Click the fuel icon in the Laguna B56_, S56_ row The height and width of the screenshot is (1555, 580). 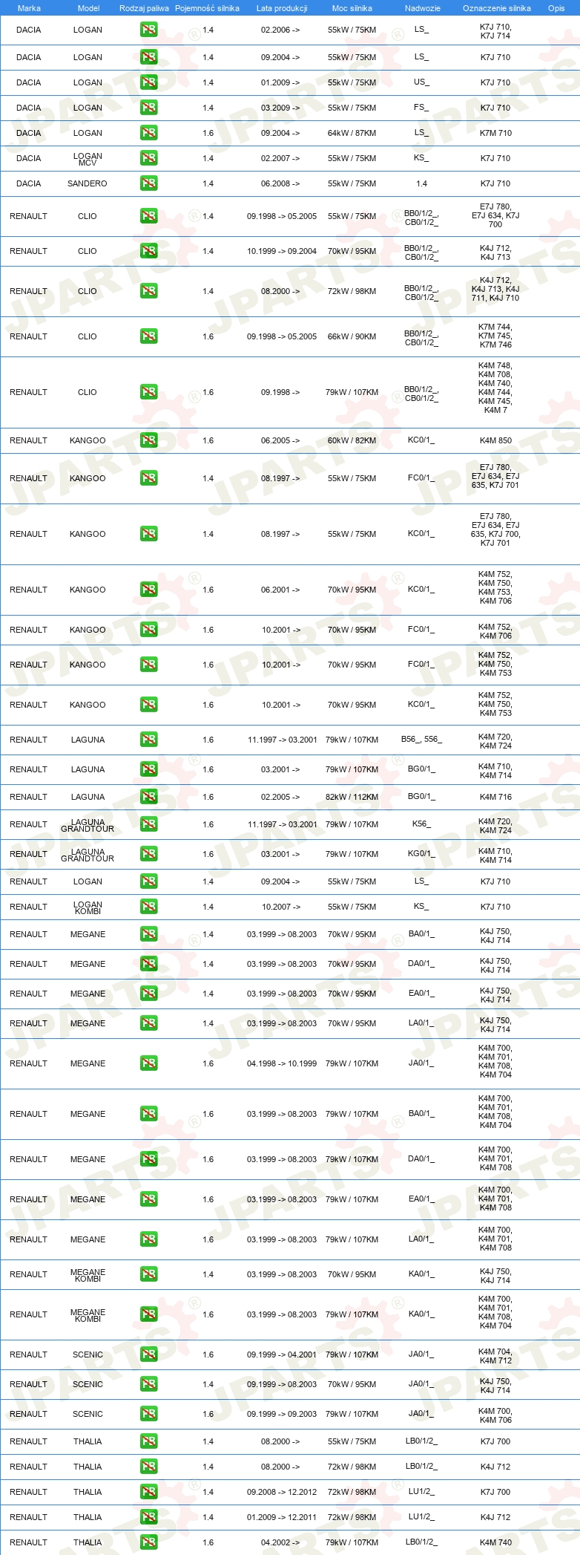coord(148,740)
